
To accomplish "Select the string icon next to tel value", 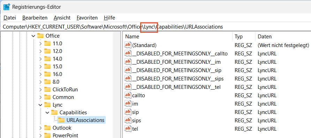I will 128,129.
